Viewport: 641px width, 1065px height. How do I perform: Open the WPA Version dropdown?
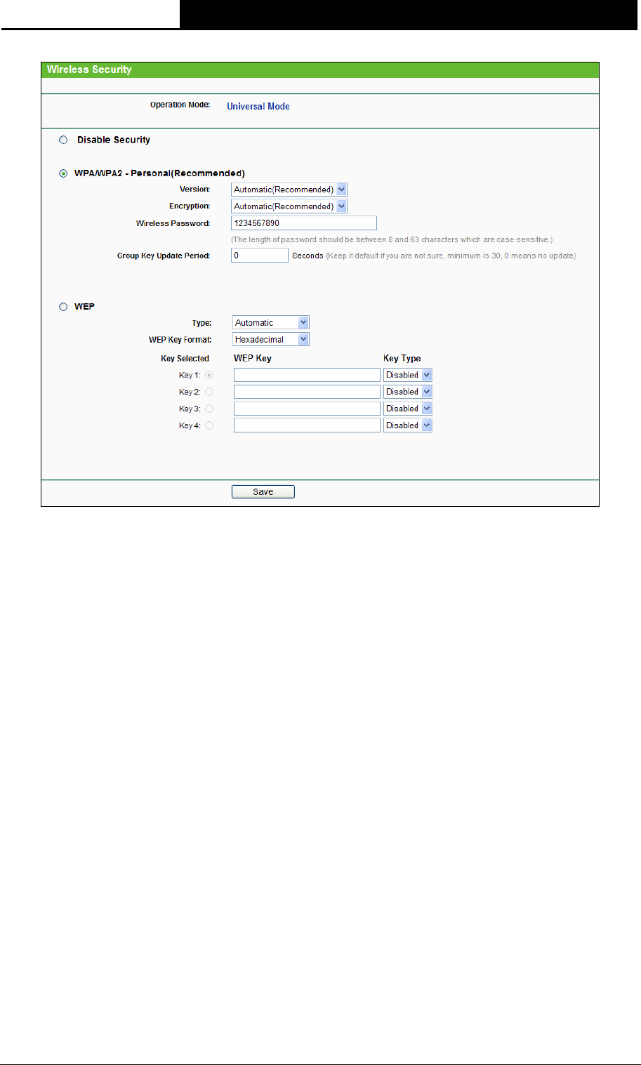(289, 190)
